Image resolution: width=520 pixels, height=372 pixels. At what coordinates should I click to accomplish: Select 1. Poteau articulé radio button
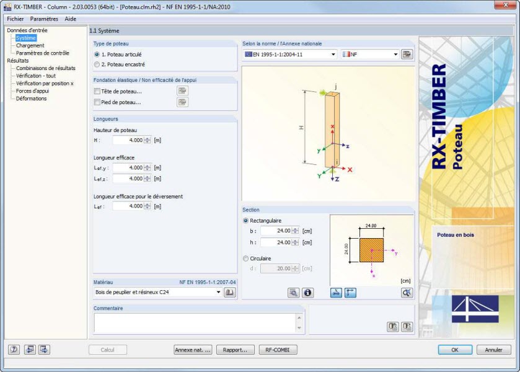coord(97,55)
